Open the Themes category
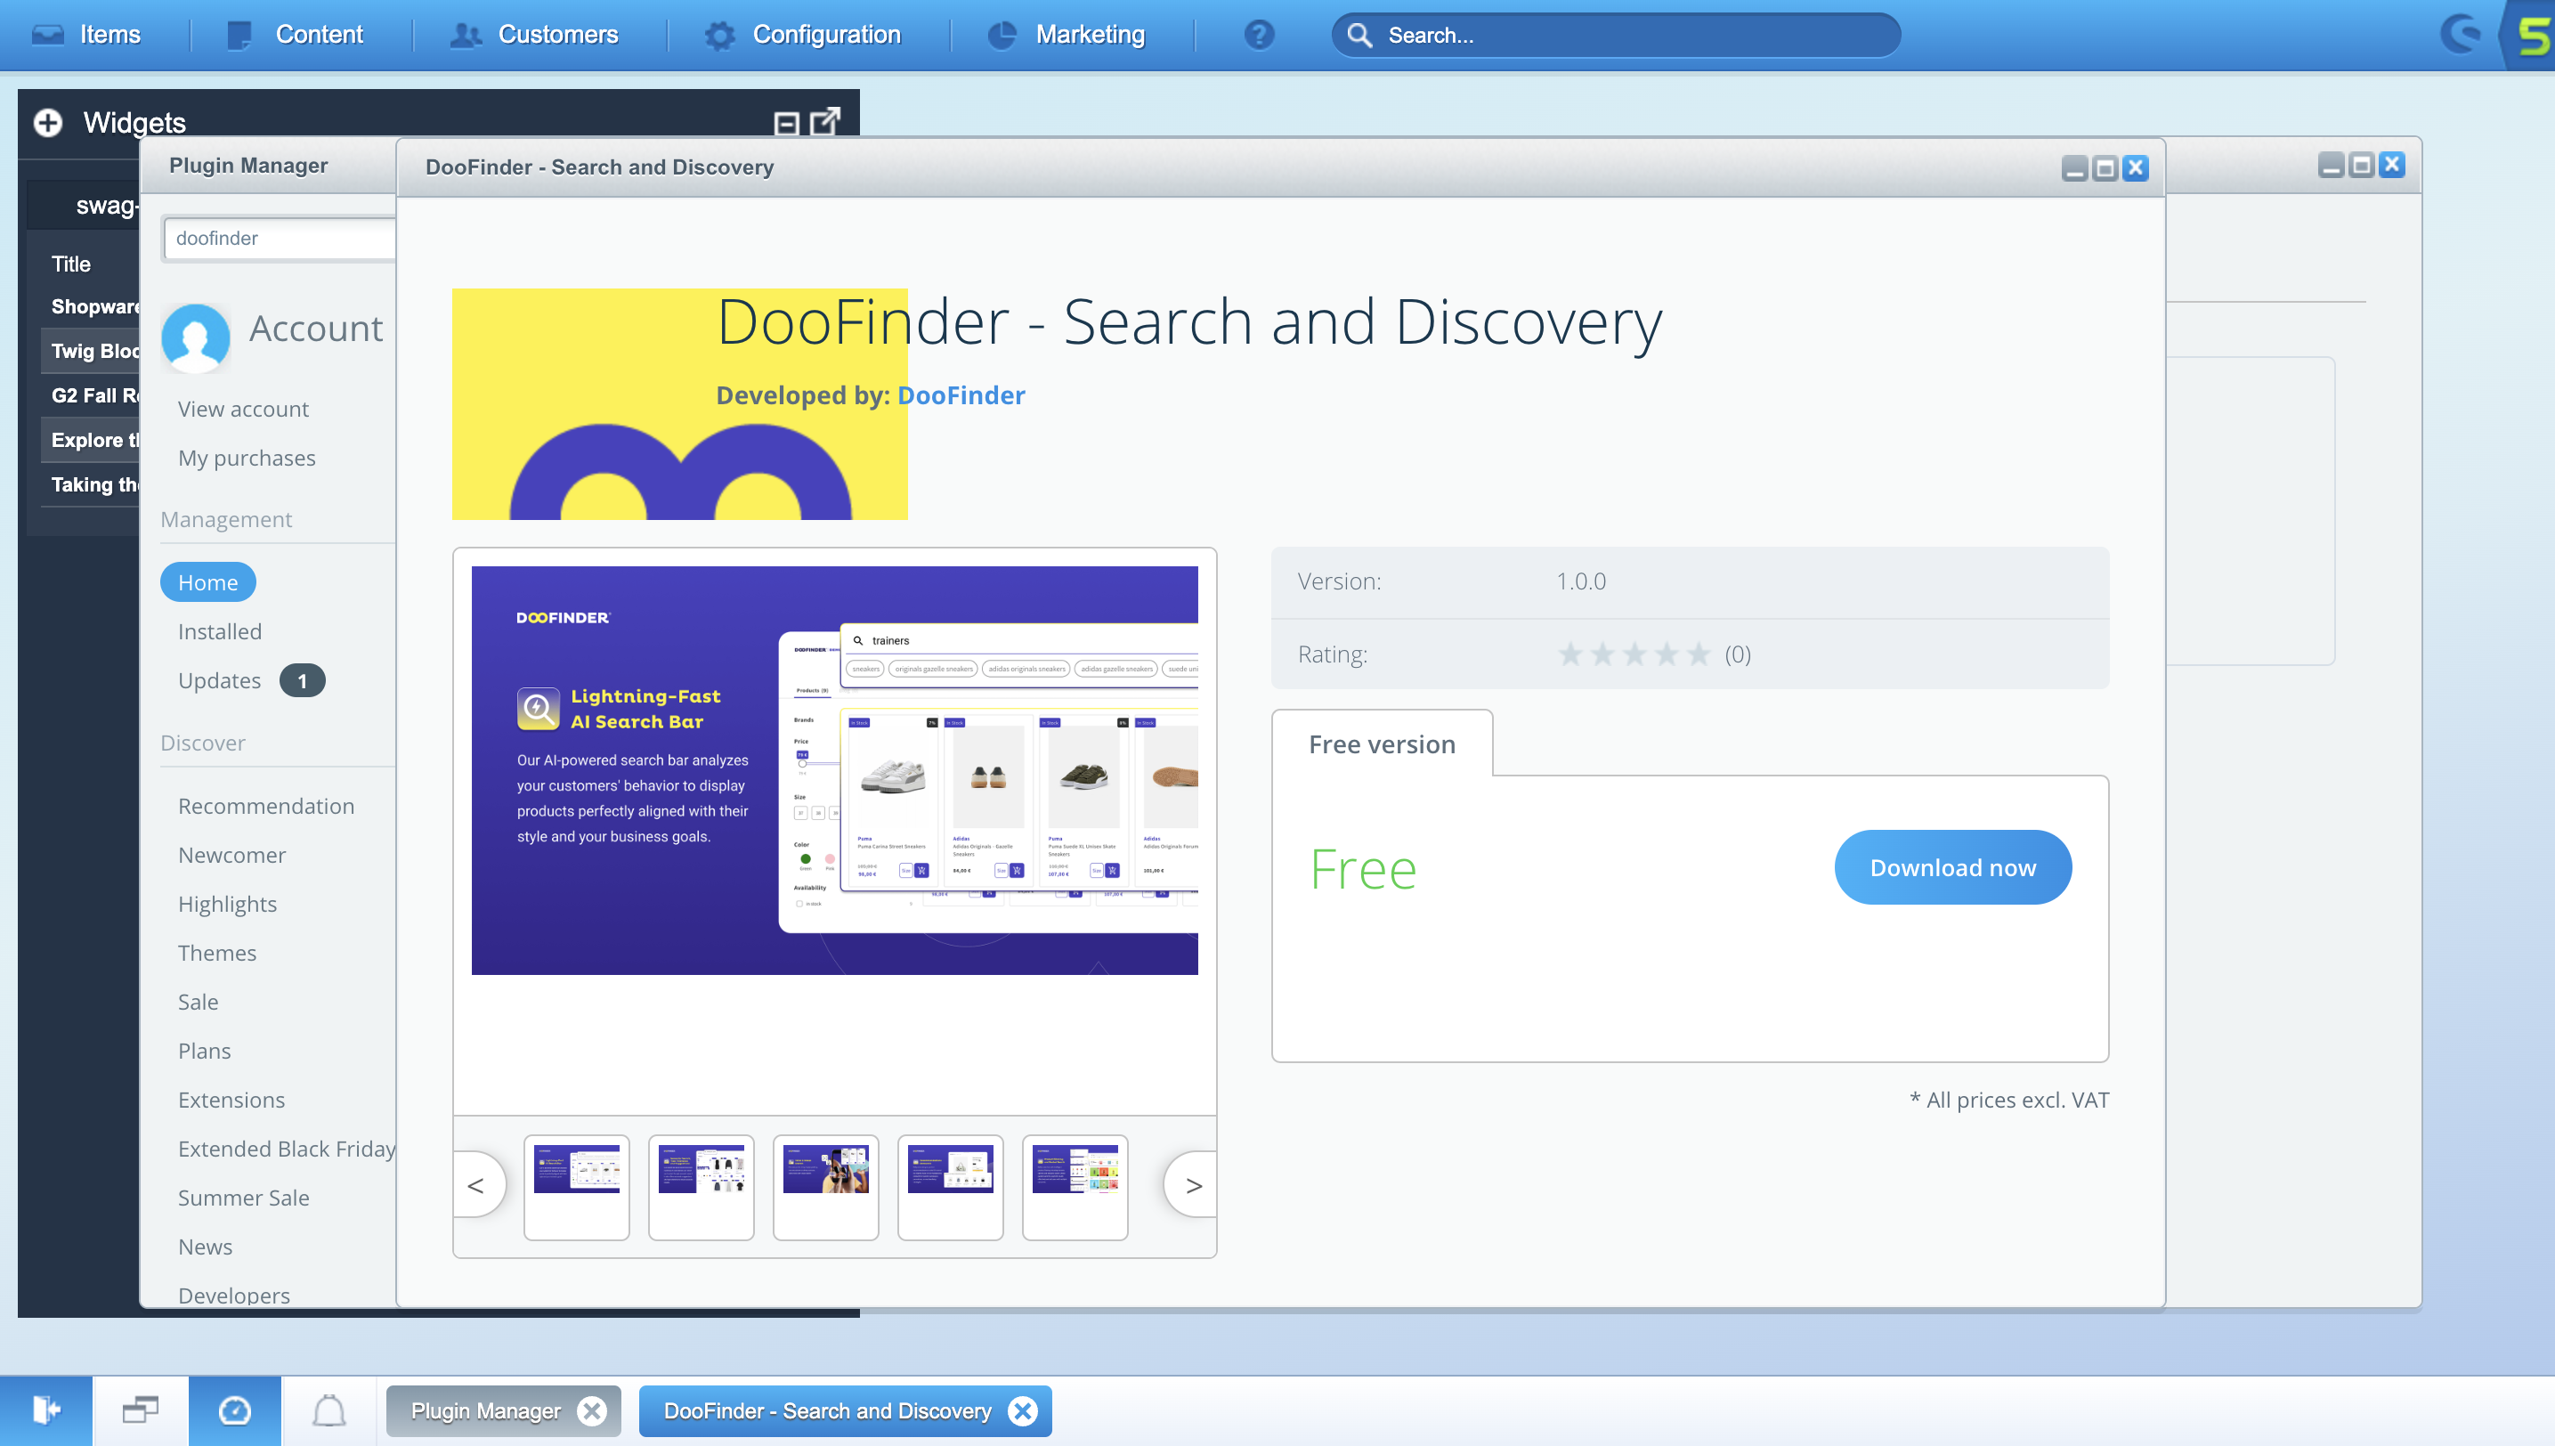The image size is (2555, 1446). pos(216,954)
